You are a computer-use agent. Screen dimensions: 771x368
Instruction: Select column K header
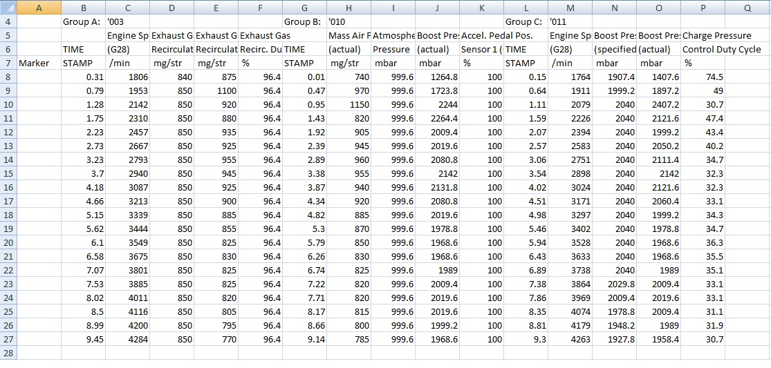point(481,8)
